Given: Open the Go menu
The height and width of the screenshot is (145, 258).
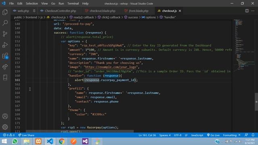Looking at the screenshot, I should pos(53,4).
